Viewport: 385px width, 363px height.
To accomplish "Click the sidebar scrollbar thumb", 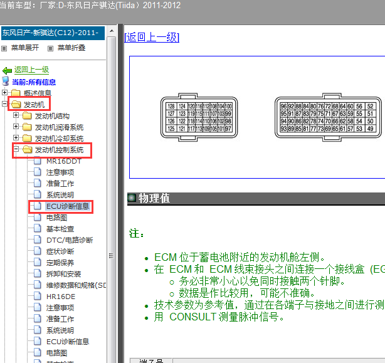I will (x=111, y=256).
